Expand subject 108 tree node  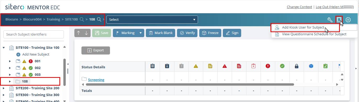(10, 81)
